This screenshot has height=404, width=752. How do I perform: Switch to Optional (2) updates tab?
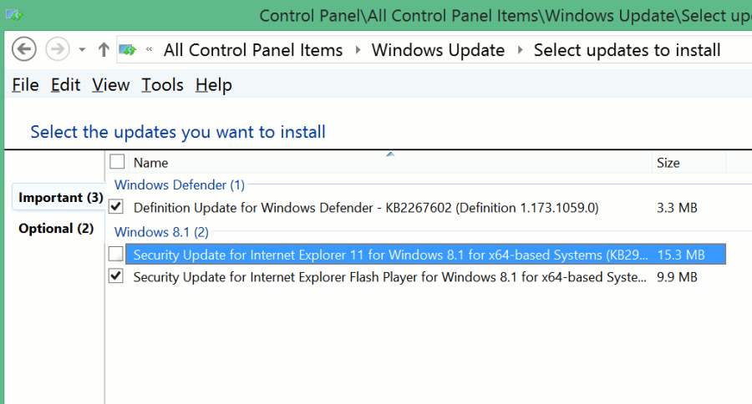click(x=56, y=229)
